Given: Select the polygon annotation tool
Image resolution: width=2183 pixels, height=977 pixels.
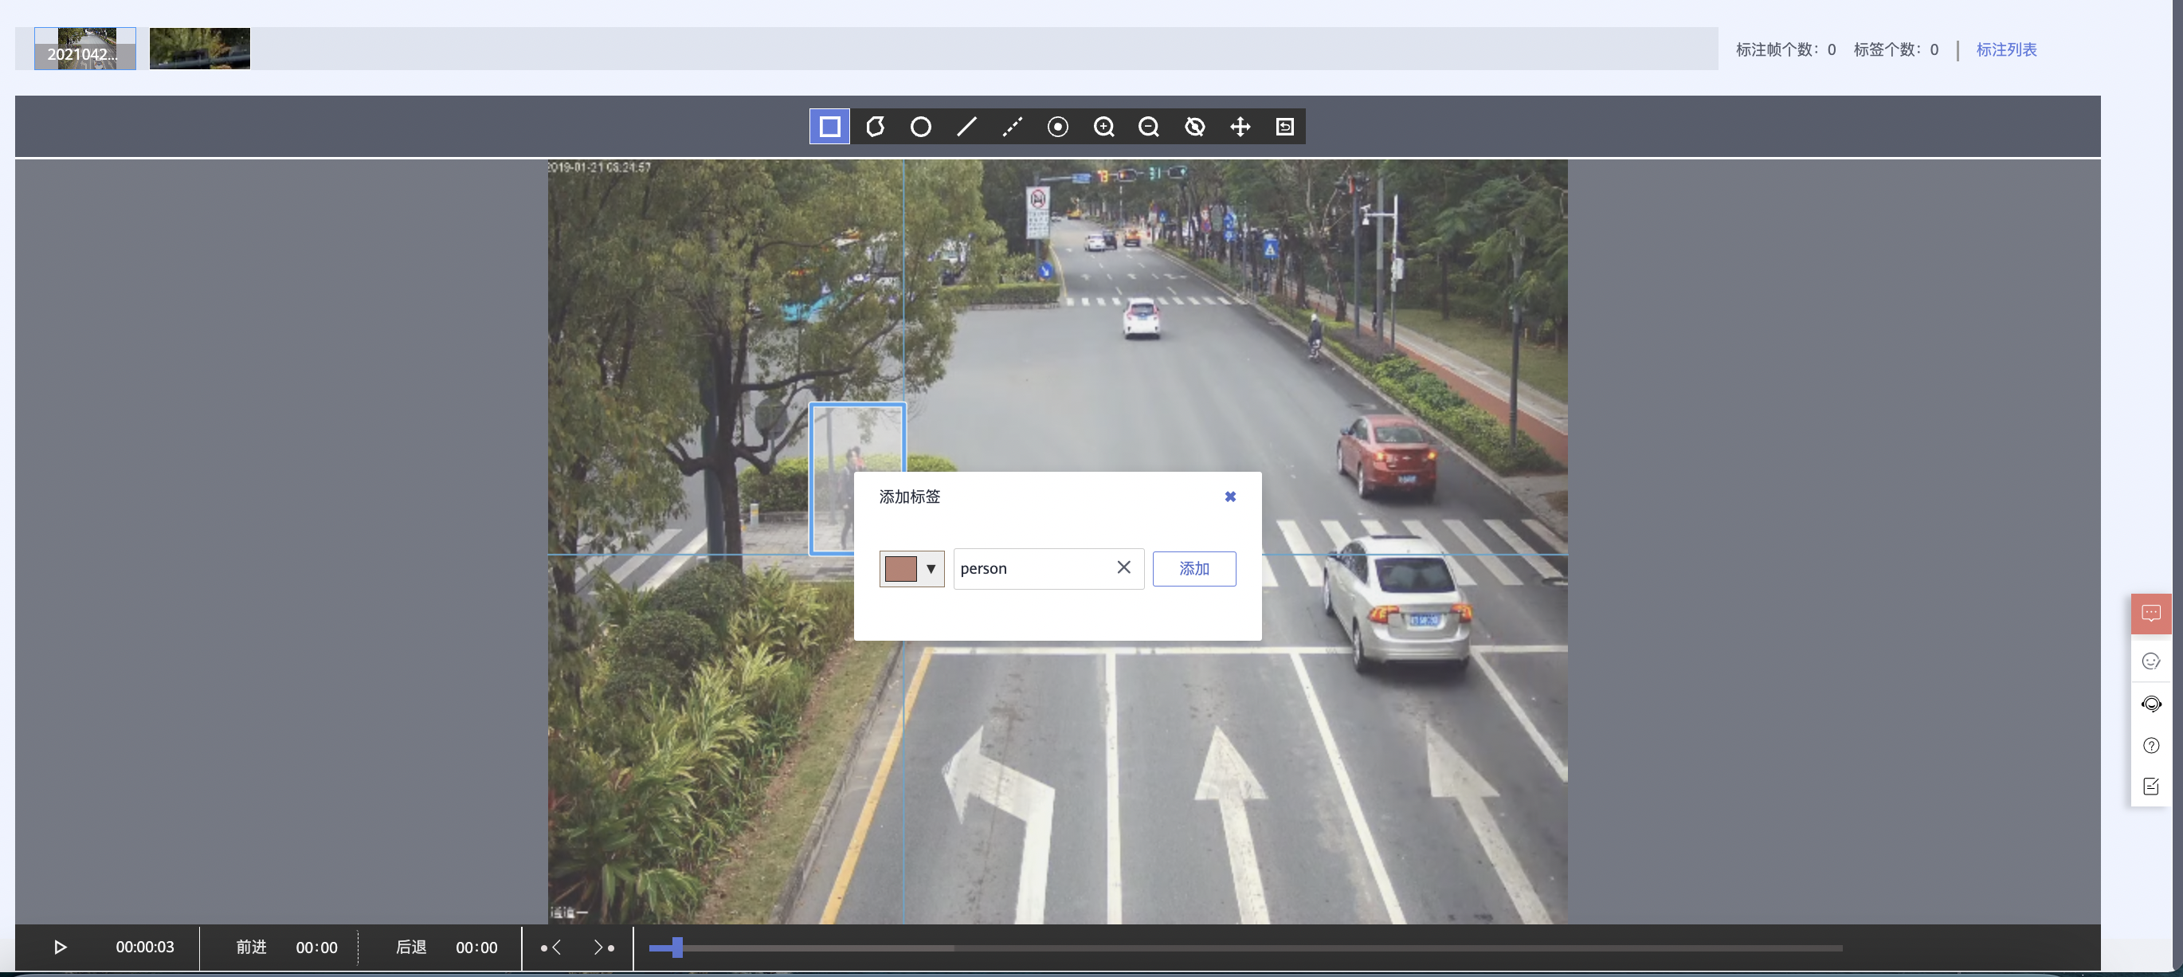Looking at the screenshot, I should point(876,127).
